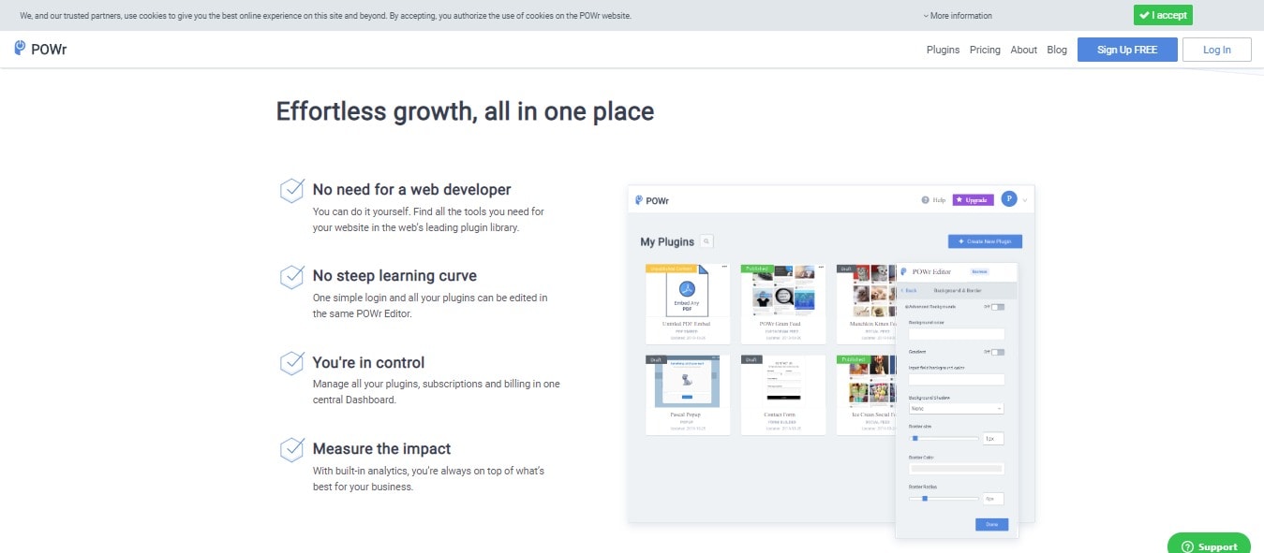1264x553 pixels.
Task: Click the You're in control heading
Action: [368, 362]
